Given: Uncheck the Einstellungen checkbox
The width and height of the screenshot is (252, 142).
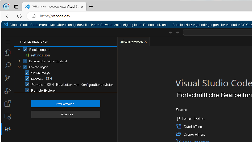Looking at the screenshot, I should click(x=25, y=49).
